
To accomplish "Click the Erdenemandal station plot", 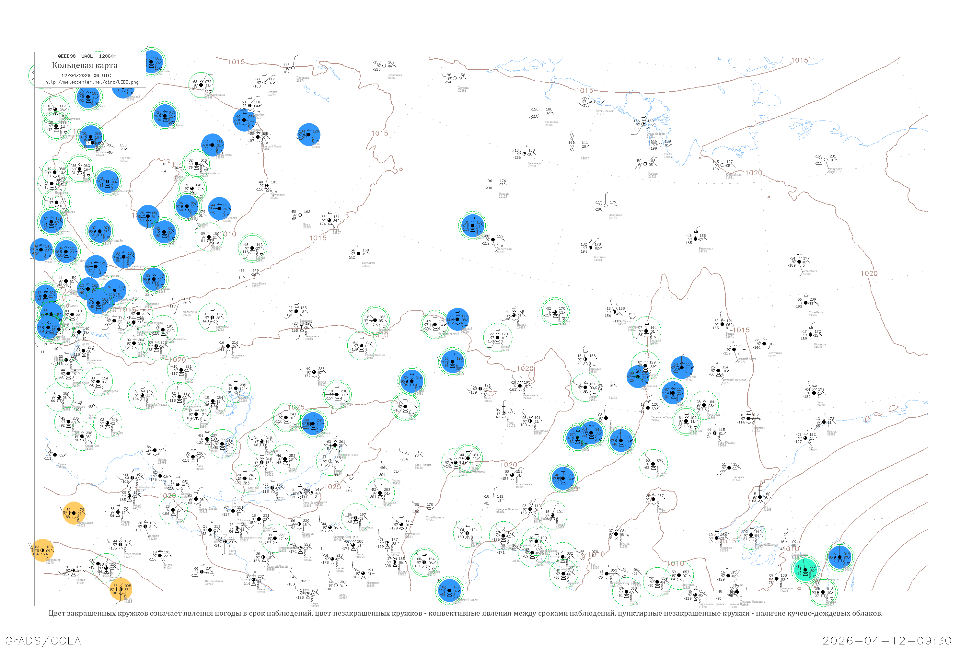I will [121, 545].
